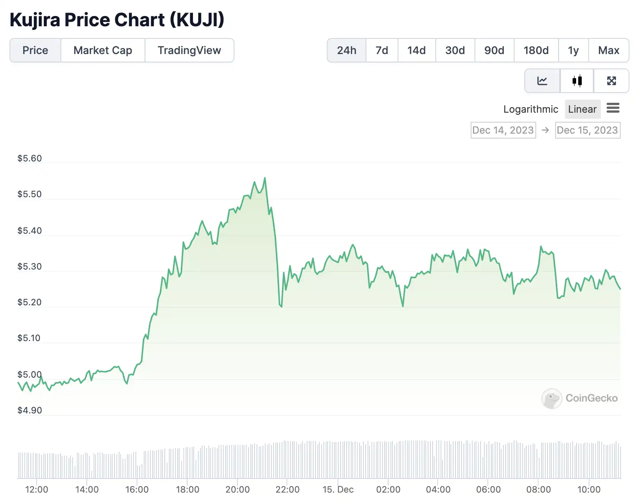Choose the Max time range
637x504 pixels.
[608, 50]
